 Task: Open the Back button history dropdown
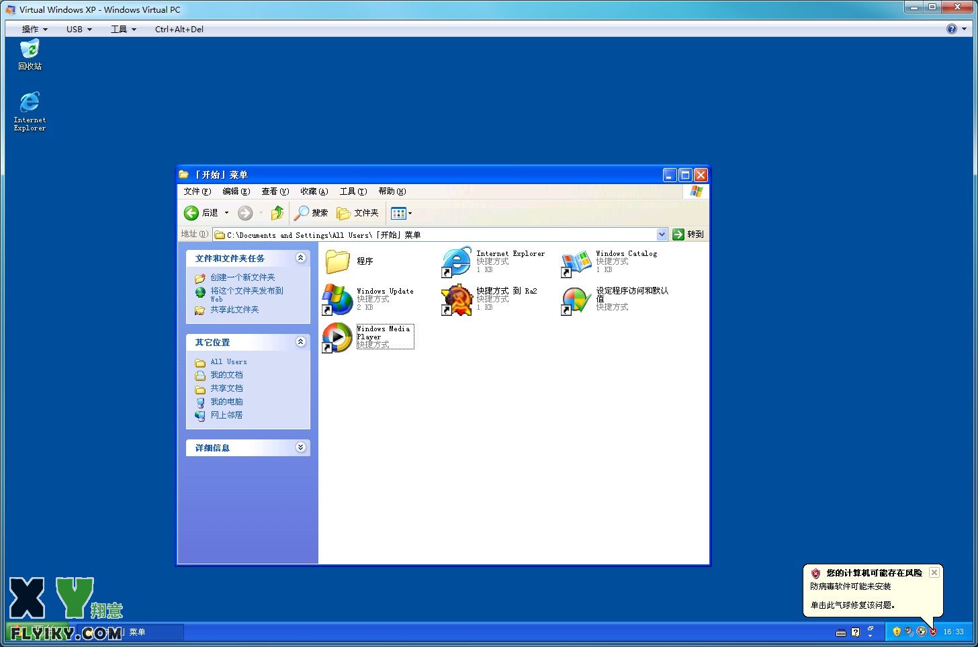point(226,213)
